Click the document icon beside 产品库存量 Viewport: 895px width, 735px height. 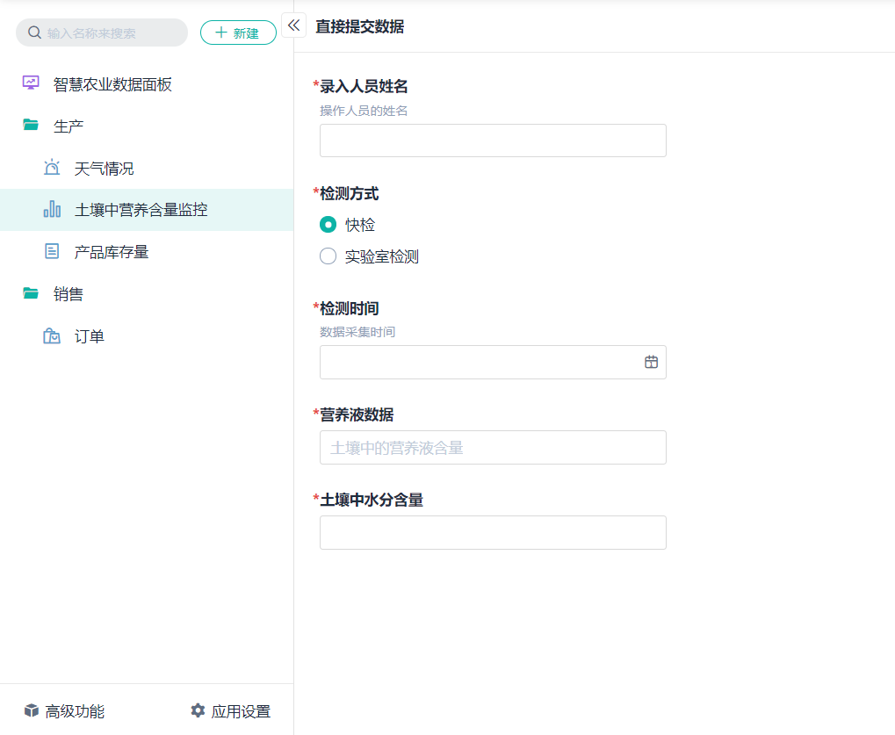pyautogui.click(x=52, y=252)
